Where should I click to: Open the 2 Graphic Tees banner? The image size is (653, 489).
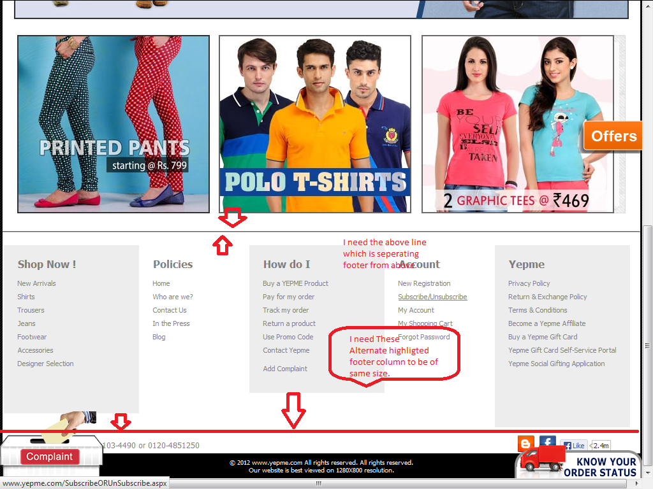click(518, 124)
